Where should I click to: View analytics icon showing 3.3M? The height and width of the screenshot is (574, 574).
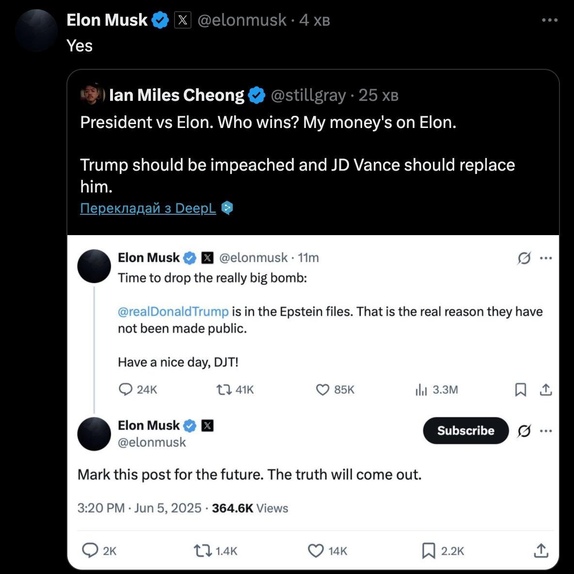421,390
